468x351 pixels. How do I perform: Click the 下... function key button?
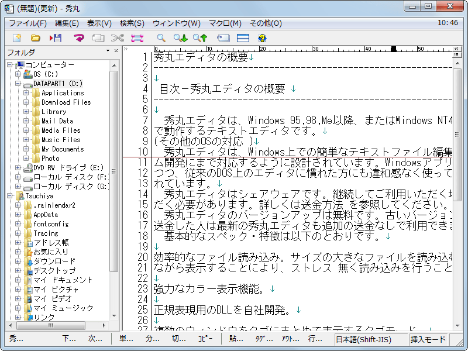69,339
